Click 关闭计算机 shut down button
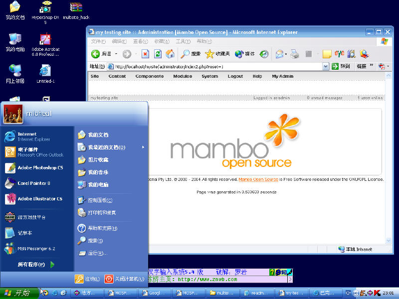The image size is (399, 299). coord(125,279)
